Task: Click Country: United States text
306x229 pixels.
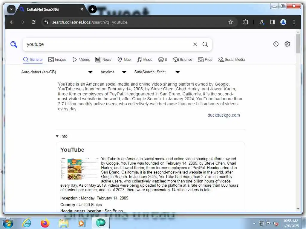Action: coord(81,205)
